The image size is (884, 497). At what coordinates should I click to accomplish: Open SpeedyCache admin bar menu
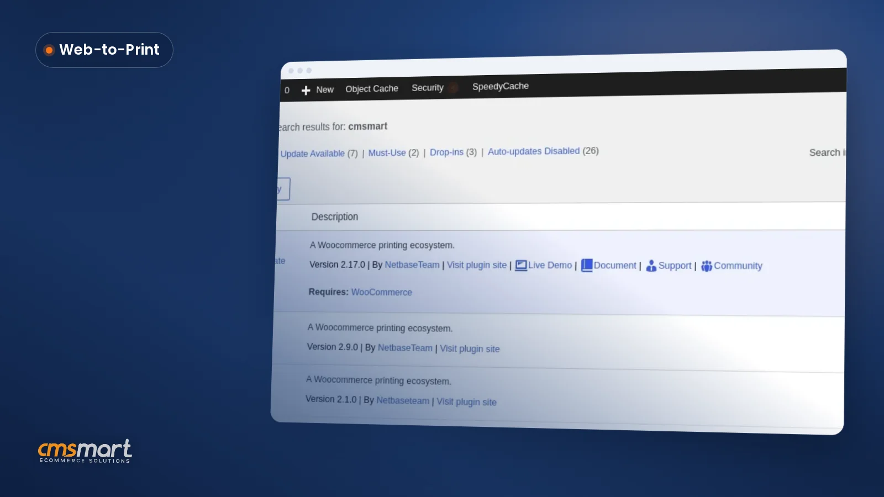(x=501, y=86)
